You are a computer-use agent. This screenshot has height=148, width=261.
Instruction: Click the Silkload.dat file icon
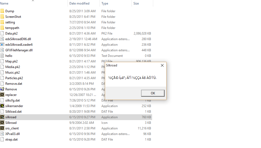click(x=2, y=112)
